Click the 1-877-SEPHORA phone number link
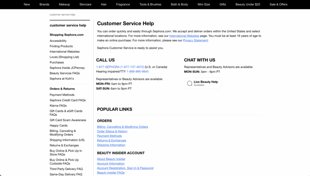The height and width of the screenshot is (176, 310). (x=120, y=67)
